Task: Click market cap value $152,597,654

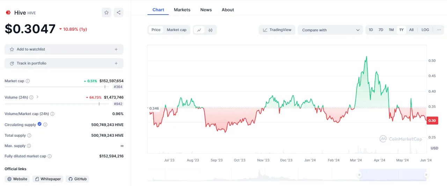Action: coord(111,81)
